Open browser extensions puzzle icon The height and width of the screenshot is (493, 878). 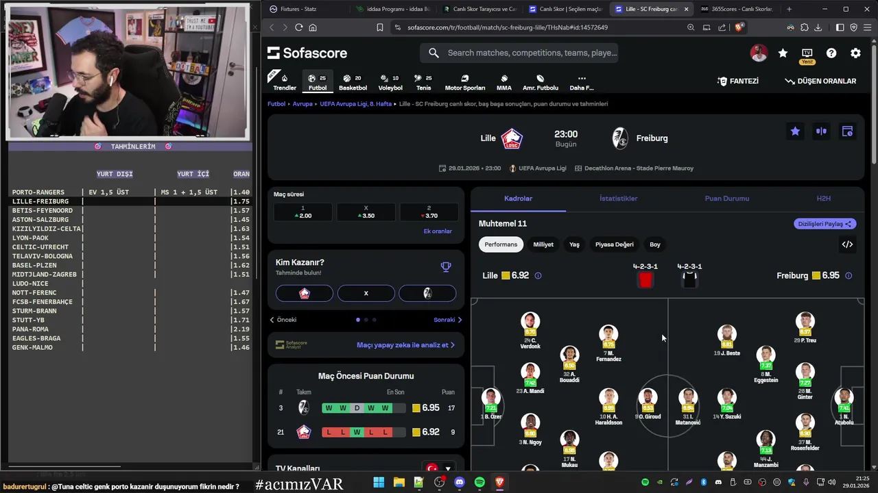805,27
